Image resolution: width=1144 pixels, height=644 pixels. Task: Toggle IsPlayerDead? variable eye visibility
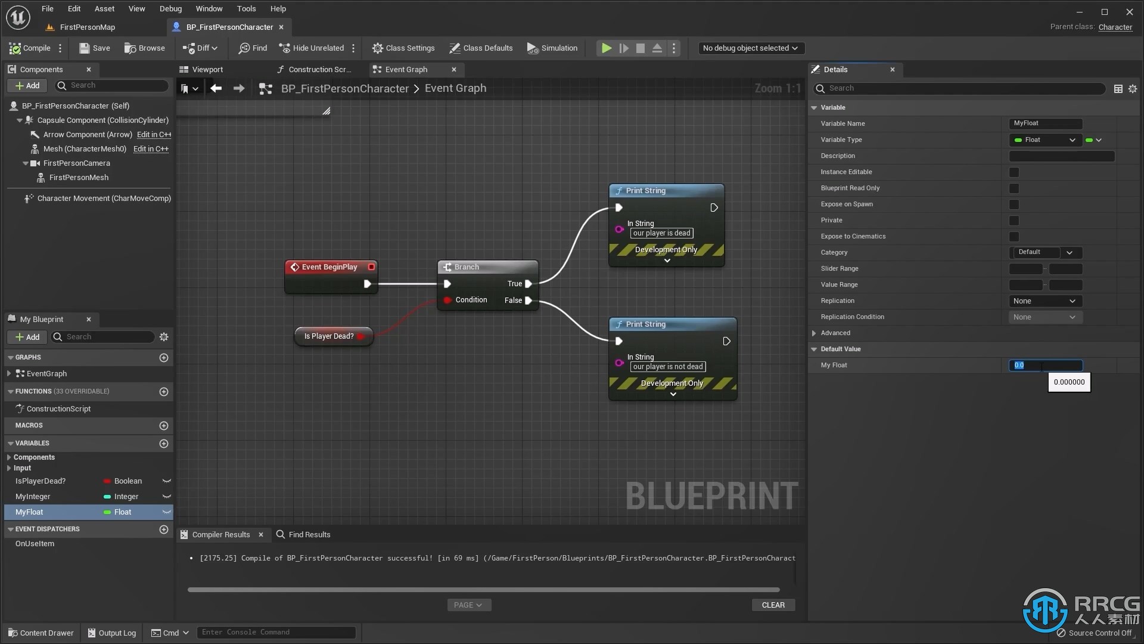coord(167,481)
